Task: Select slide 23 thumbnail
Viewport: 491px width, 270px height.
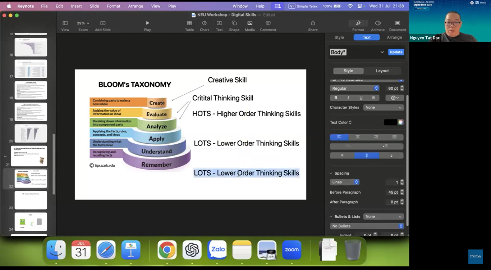Action: [31, 200]
